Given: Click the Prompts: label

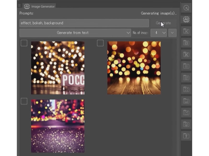Looking at the screenshot, I should [27, 13].
